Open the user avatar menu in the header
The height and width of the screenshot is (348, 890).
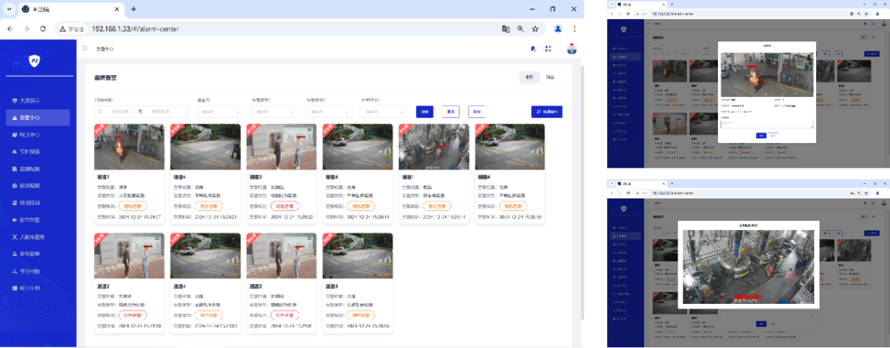click(x=571, y=49)
